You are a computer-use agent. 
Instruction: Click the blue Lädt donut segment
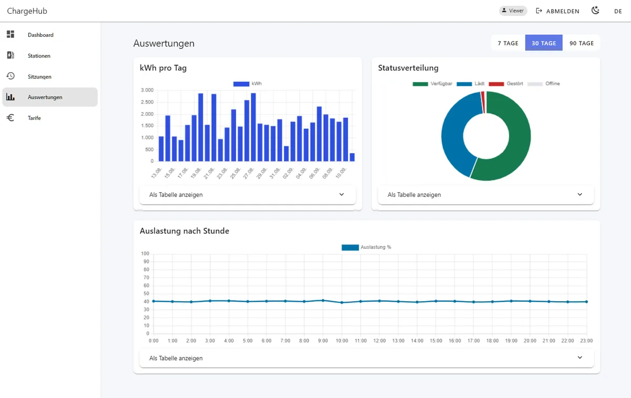click(453, 134)
